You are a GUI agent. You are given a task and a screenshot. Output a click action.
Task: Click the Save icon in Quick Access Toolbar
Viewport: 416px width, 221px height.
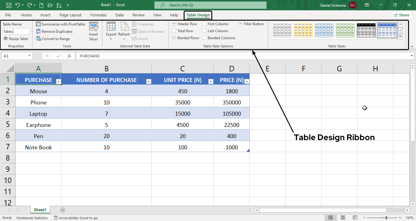tap(9, 5)
